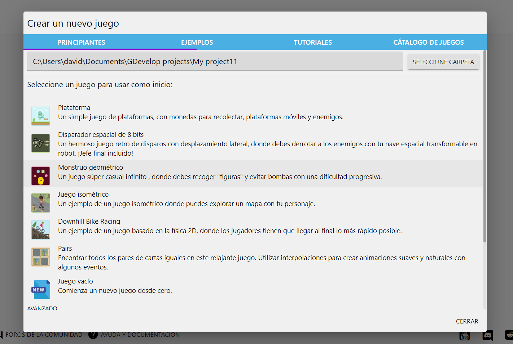Switch to Cátalogo de Juegos tab
The image size is (513, 344).
click(429, 42)
